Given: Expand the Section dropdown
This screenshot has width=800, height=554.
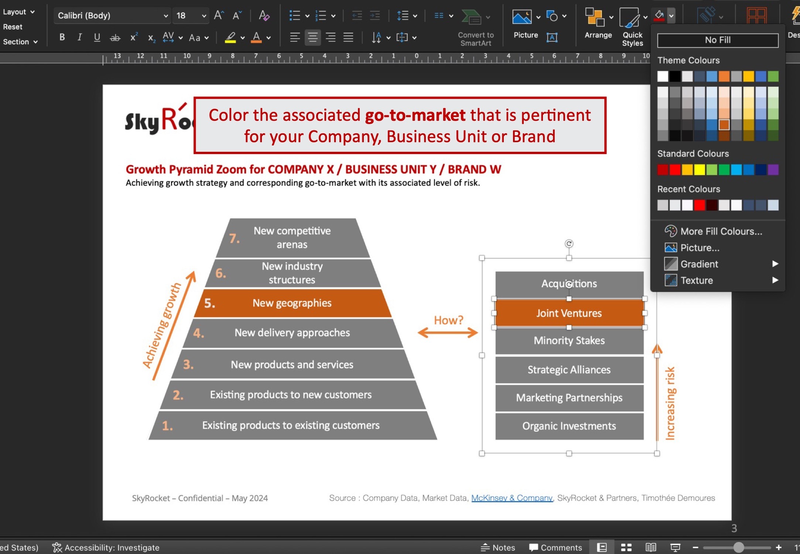Looking at the screenshot, I should pyautogui.click(x=20, y=42).
